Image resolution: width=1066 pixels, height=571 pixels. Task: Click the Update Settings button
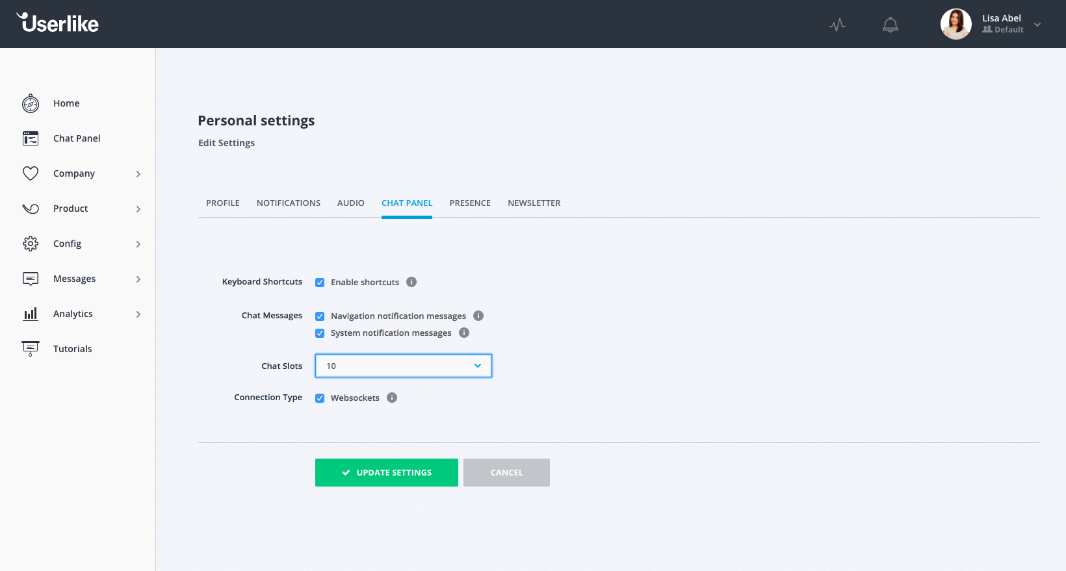pos(387,472)
